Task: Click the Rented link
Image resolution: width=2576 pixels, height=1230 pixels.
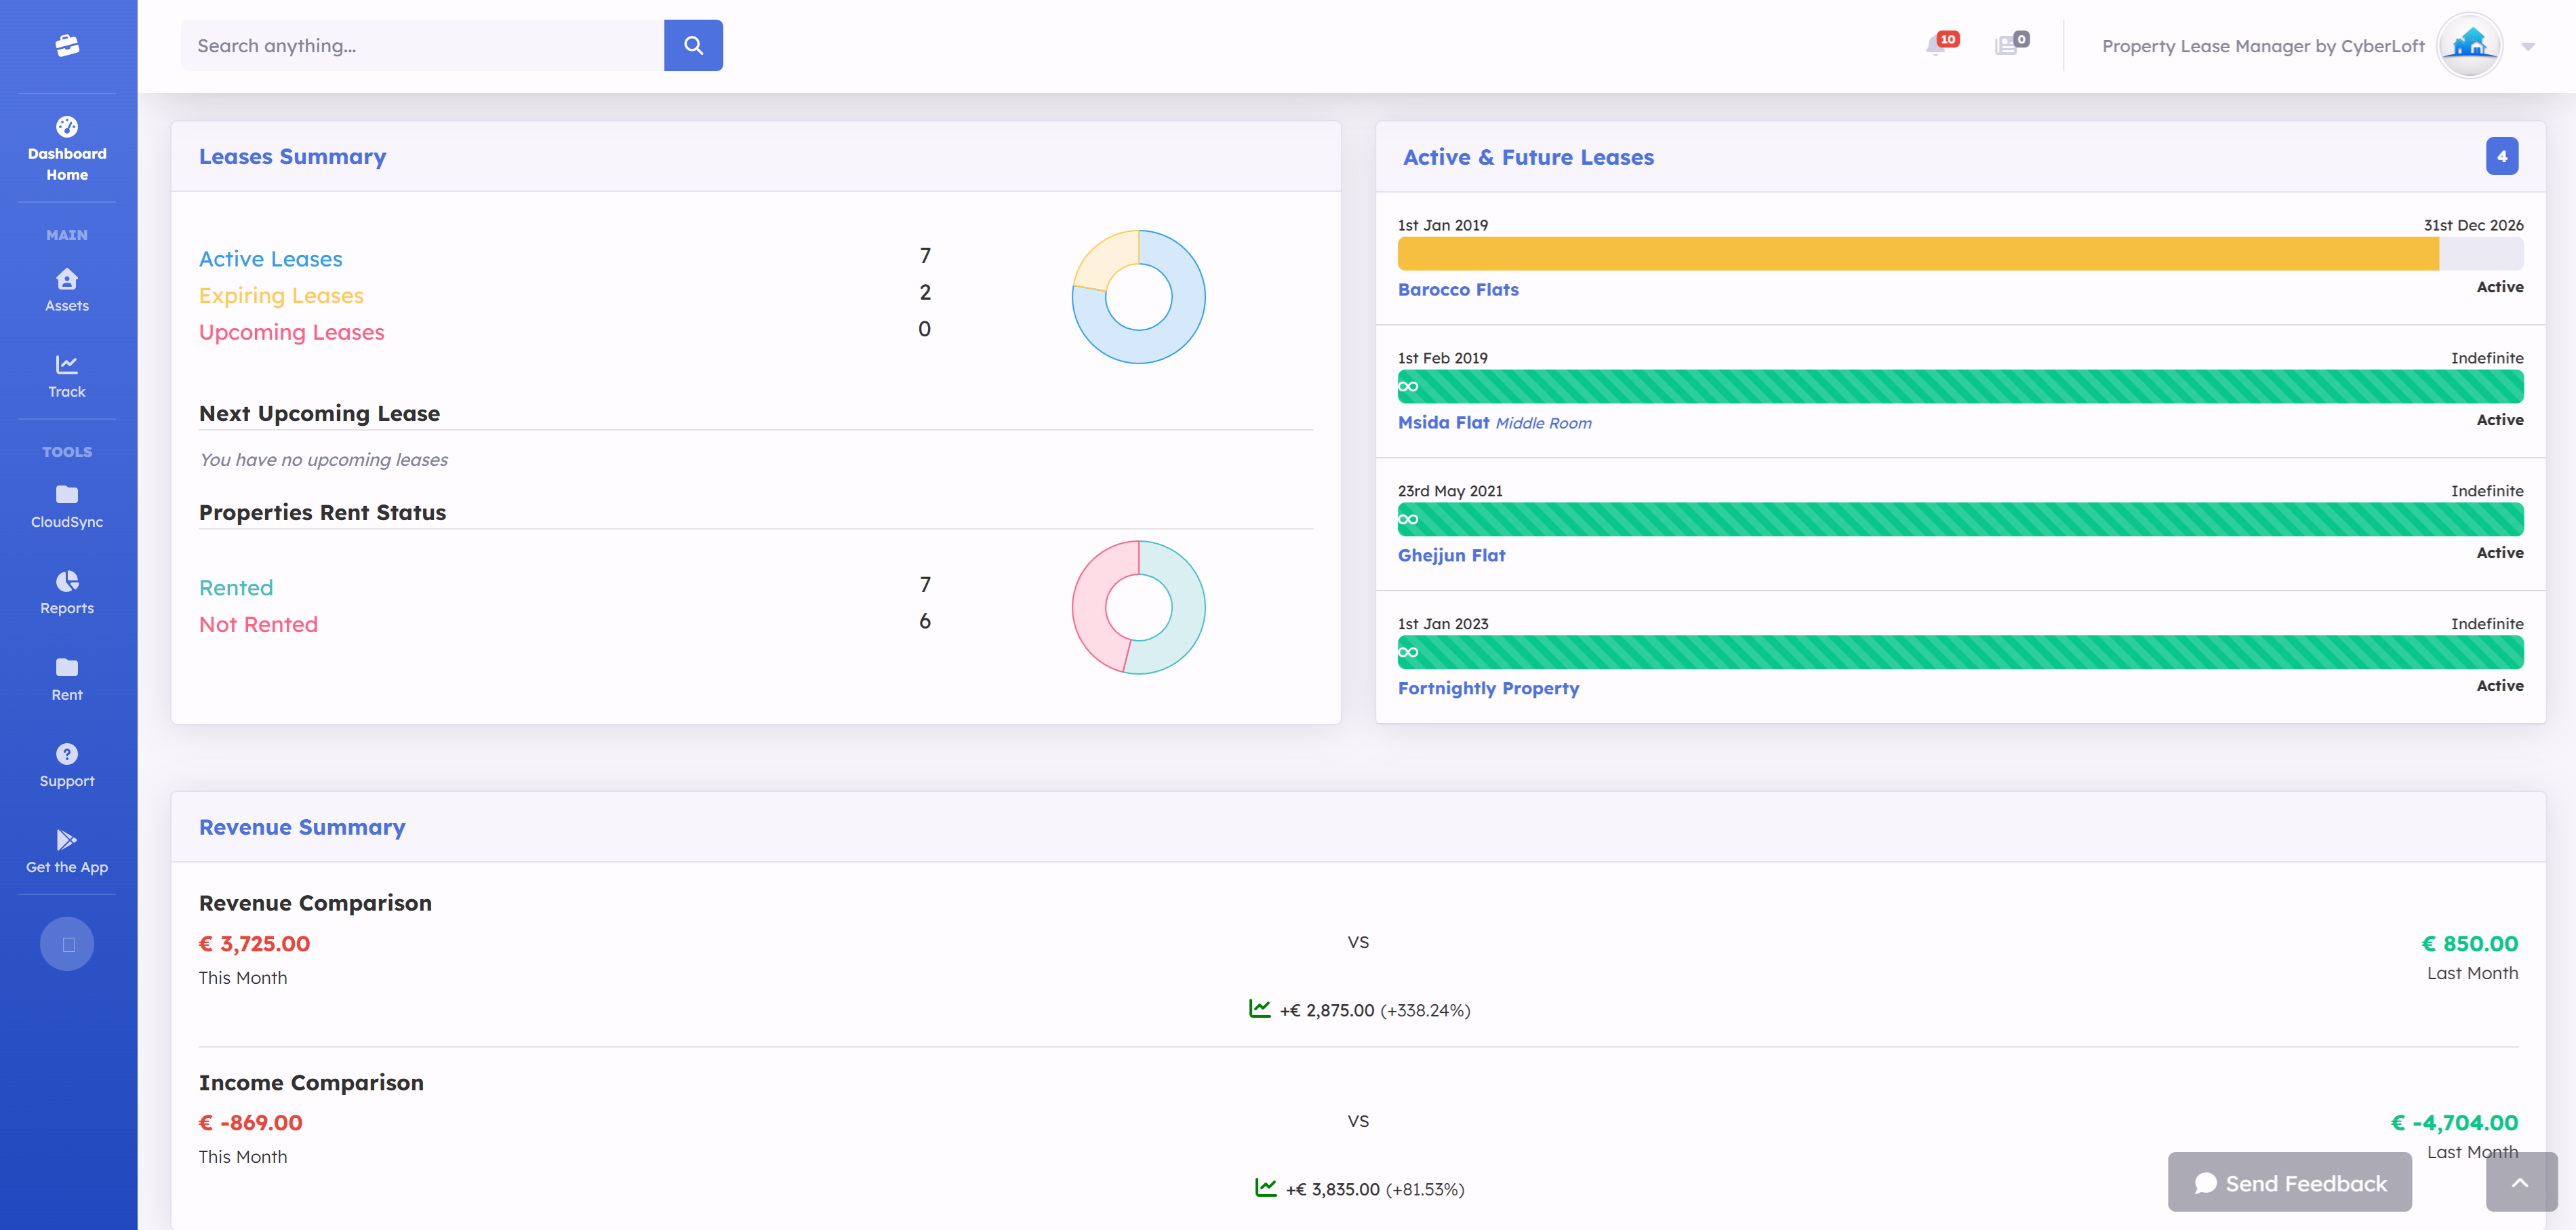Action: coord(236,588)
